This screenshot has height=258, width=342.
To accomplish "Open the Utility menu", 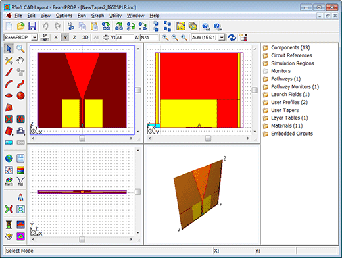I will [x=115, y=16].
